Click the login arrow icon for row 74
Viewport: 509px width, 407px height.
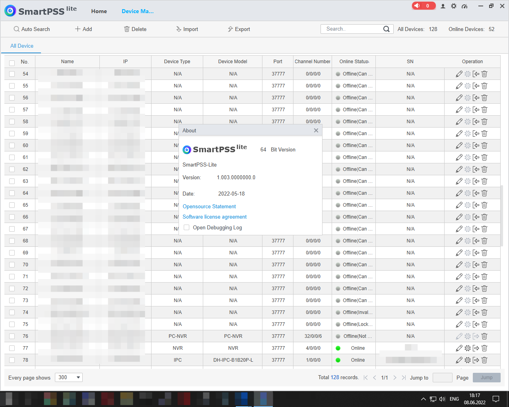pyautogui.click(x=476, y=312)
